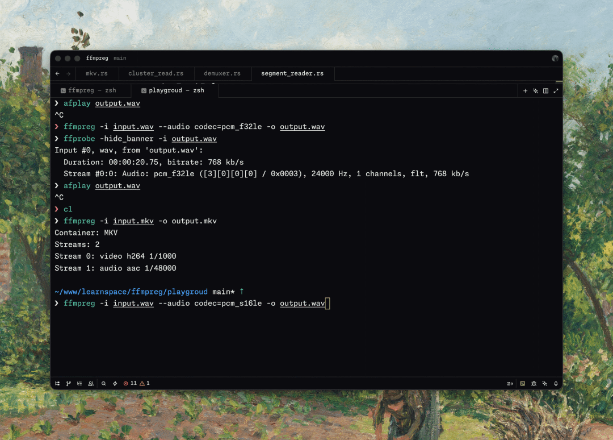Select the segment_reader.rs tab
Image resolution: width=613 pixels, height=440 pixels.
pos(292,73)
